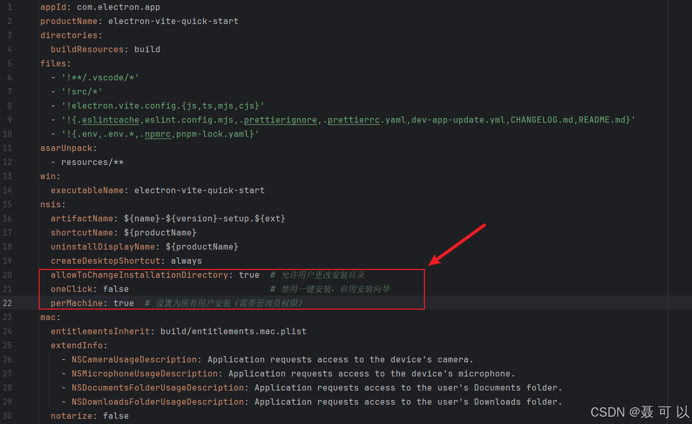Click 'build/entitlements.mac.plist' value
The height and width of the screenshot is (424, 692).
click(234, 332)
